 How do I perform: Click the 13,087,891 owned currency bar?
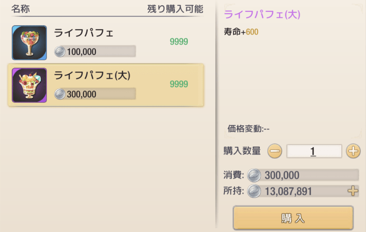(x=299, y=191)
